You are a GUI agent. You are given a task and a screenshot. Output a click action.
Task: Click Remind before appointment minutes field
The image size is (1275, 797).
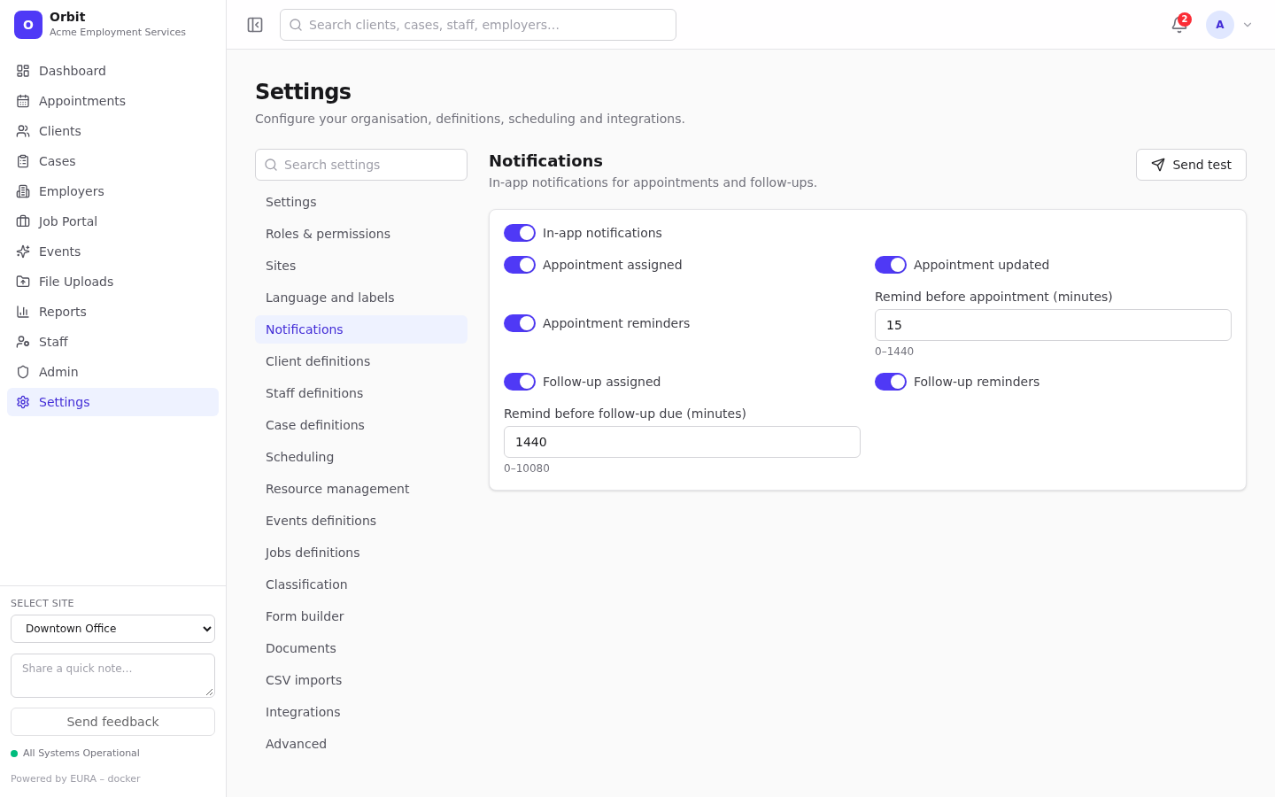[1053, 325]
